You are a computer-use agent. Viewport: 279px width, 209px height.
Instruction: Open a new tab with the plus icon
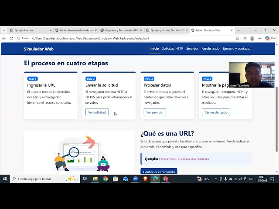click(239, 30)
